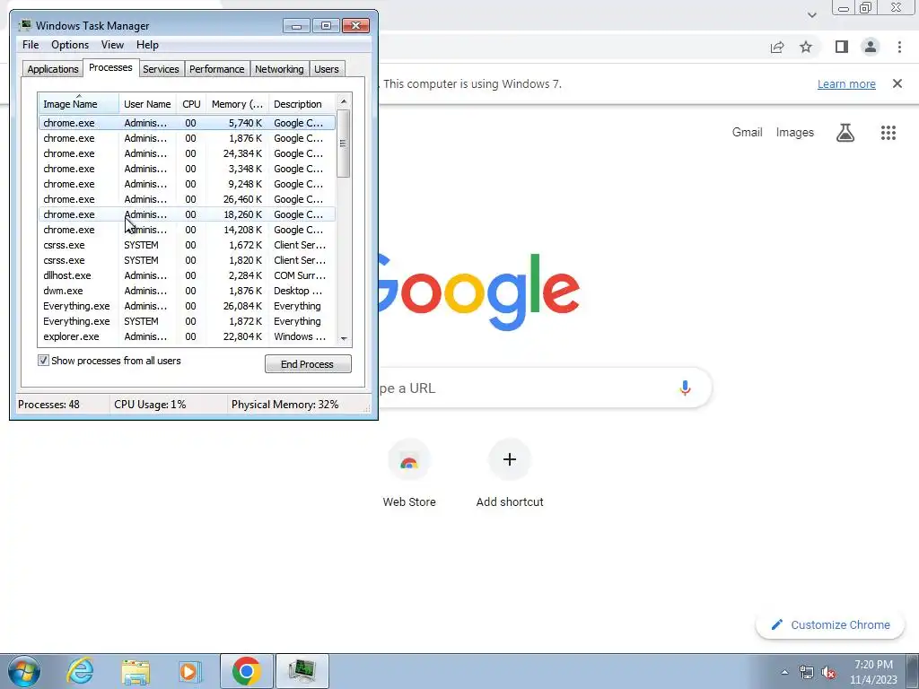Open the Help menu
919x689 pixels.
147,45
